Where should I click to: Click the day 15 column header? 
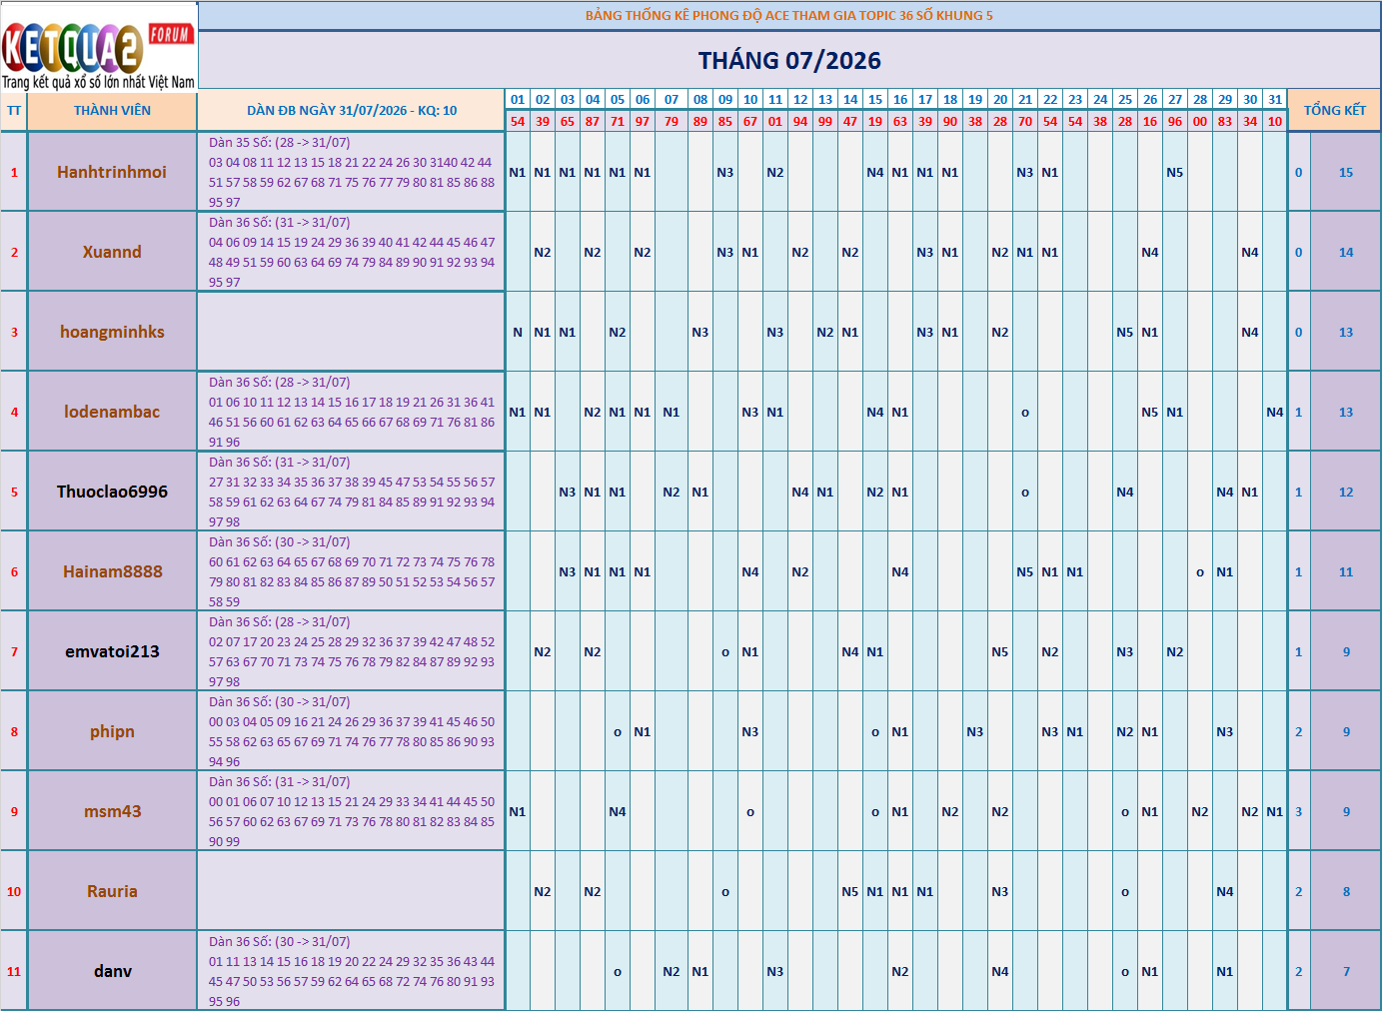pos(875,99)
